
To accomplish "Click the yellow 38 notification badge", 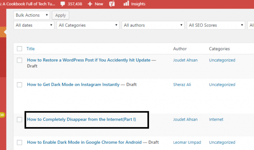I will [2, 115].
